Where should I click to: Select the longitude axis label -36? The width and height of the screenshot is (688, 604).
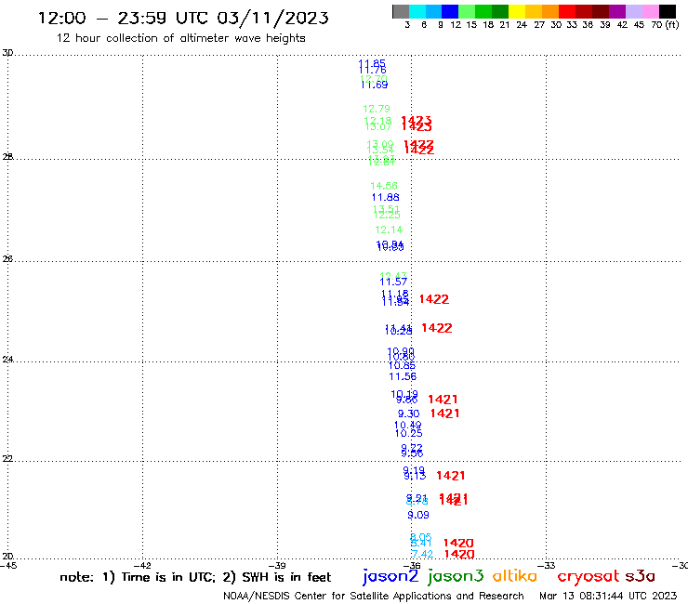click(412, 566)
